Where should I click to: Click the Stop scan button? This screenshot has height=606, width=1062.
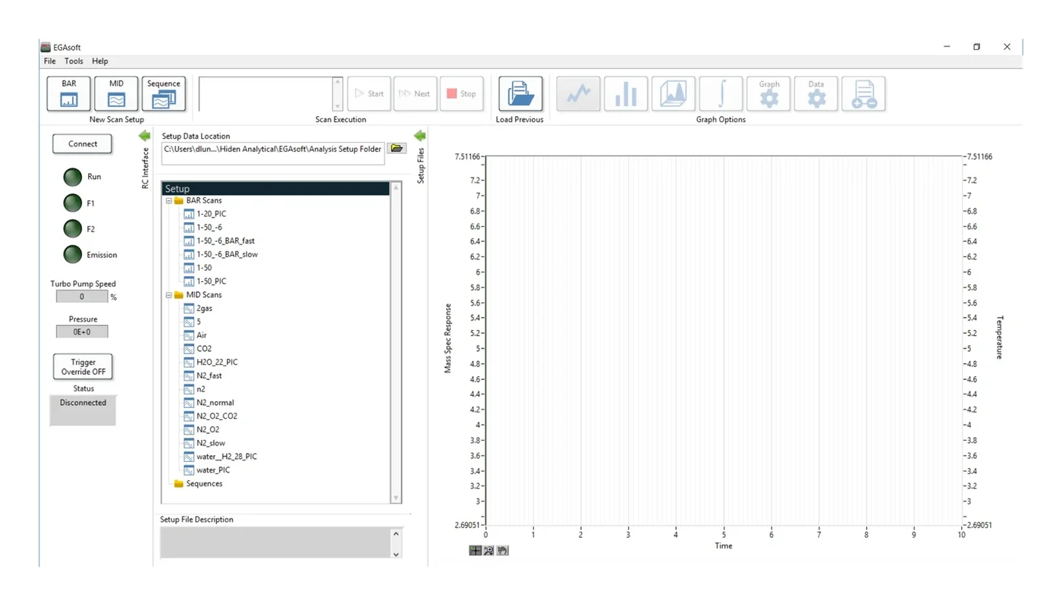[x=462, y=94]
